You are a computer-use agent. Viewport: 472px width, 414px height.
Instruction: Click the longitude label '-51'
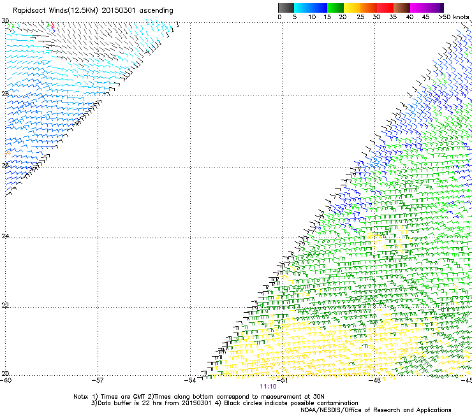pyautogui.click(x=282, y=380)
